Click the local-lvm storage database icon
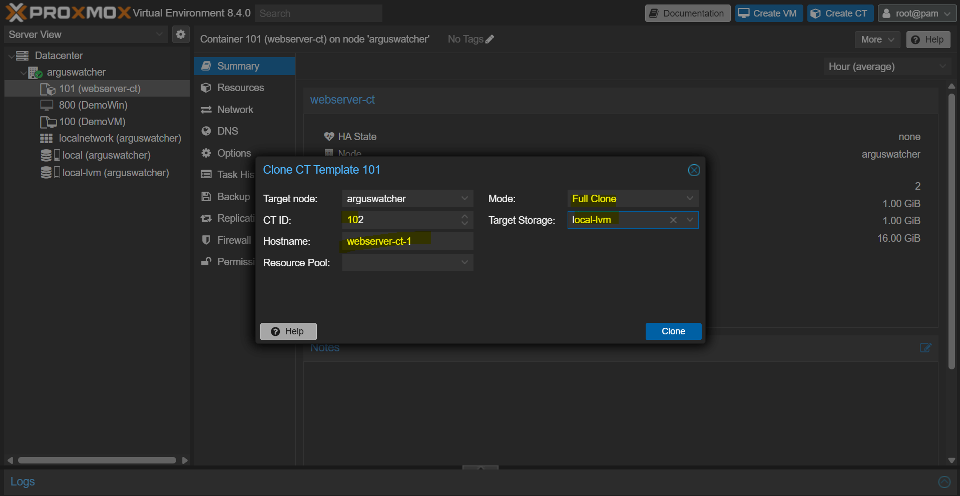 point(47,173)
